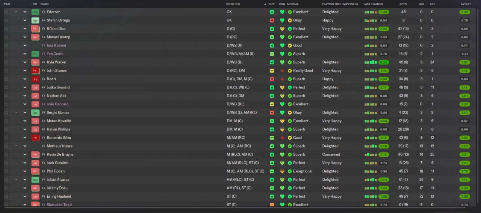Viewport: 481px width, 213px height.
Task: Expand the dropdown chevron for Jack Grealish
Action: [25, 163]
